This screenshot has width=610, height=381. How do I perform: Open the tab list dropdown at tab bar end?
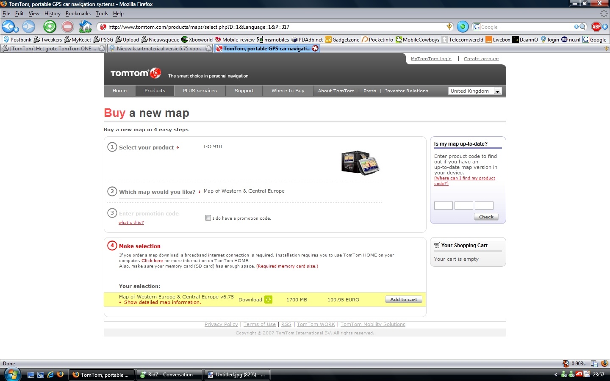pyautogui.click(x=606, y=49)
